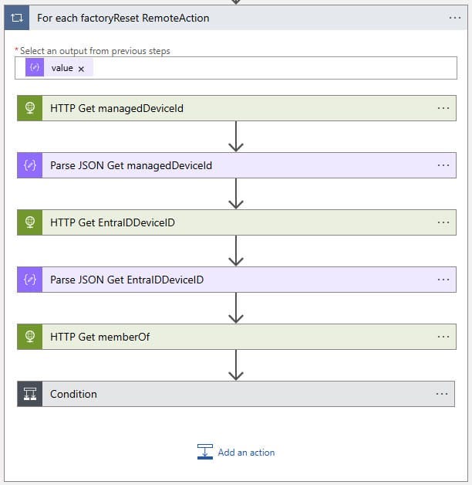Click the HTTP Get EntraIDDeviceID globe icon

29,222
